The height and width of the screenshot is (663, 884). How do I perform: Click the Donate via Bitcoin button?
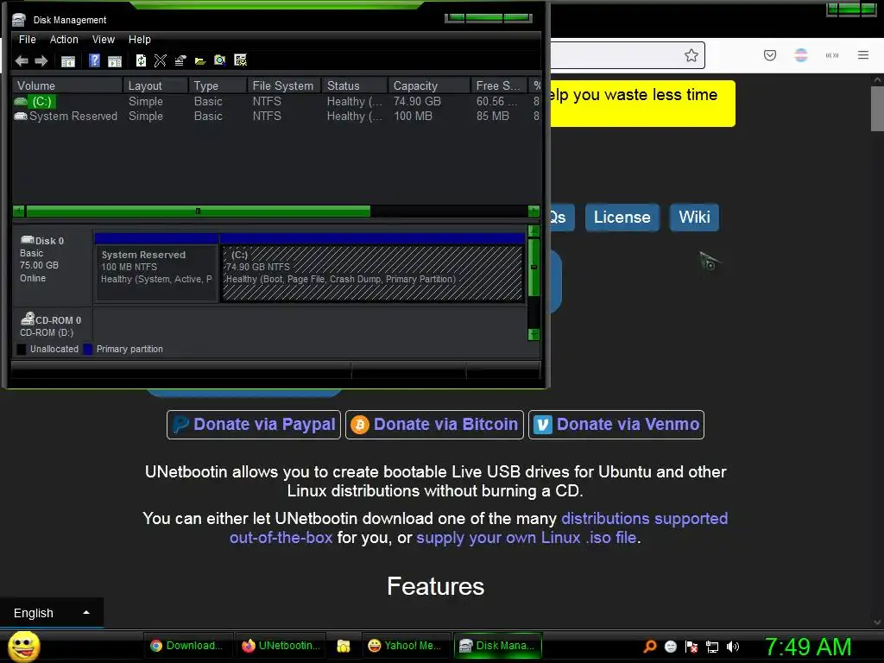(435, 425)
